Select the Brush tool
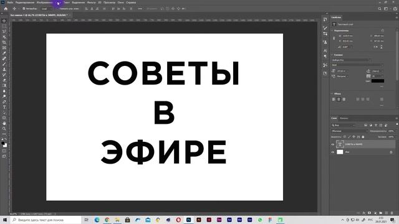The image size is (399, 224). 4,63
